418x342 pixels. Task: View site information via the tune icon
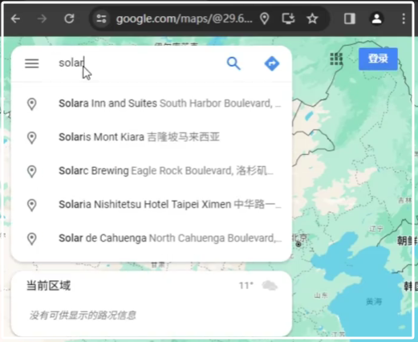coord(101,18)
